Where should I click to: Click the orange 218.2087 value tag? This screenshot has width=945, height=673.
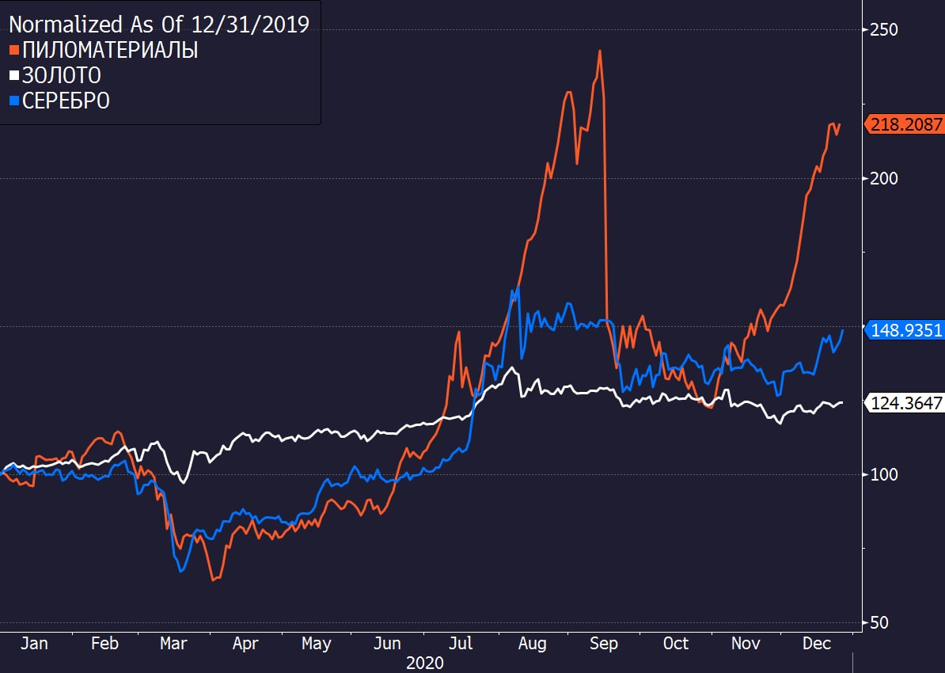pos(905,124)
